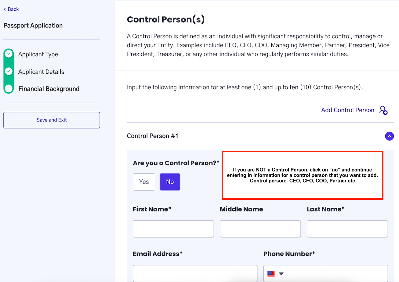Click the Financial Background step circle
Viewport: 399px width, 282px height.
click(9, 89)
